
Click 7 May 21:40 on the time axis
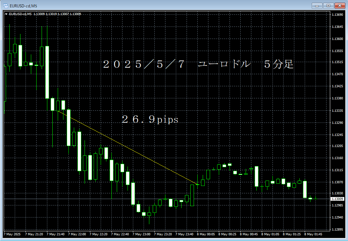click(56, 234)
